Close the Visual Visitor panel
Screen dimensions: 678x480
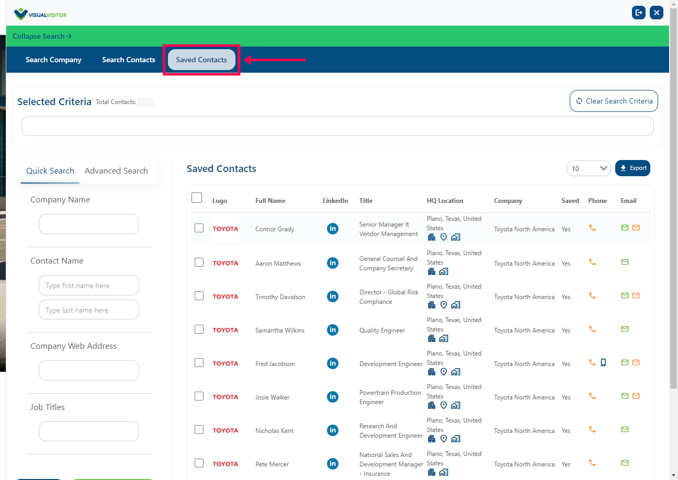(x=657, y=13)
